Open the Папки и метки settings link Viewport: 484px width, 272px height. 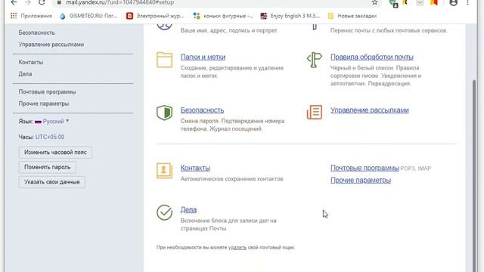203,57
